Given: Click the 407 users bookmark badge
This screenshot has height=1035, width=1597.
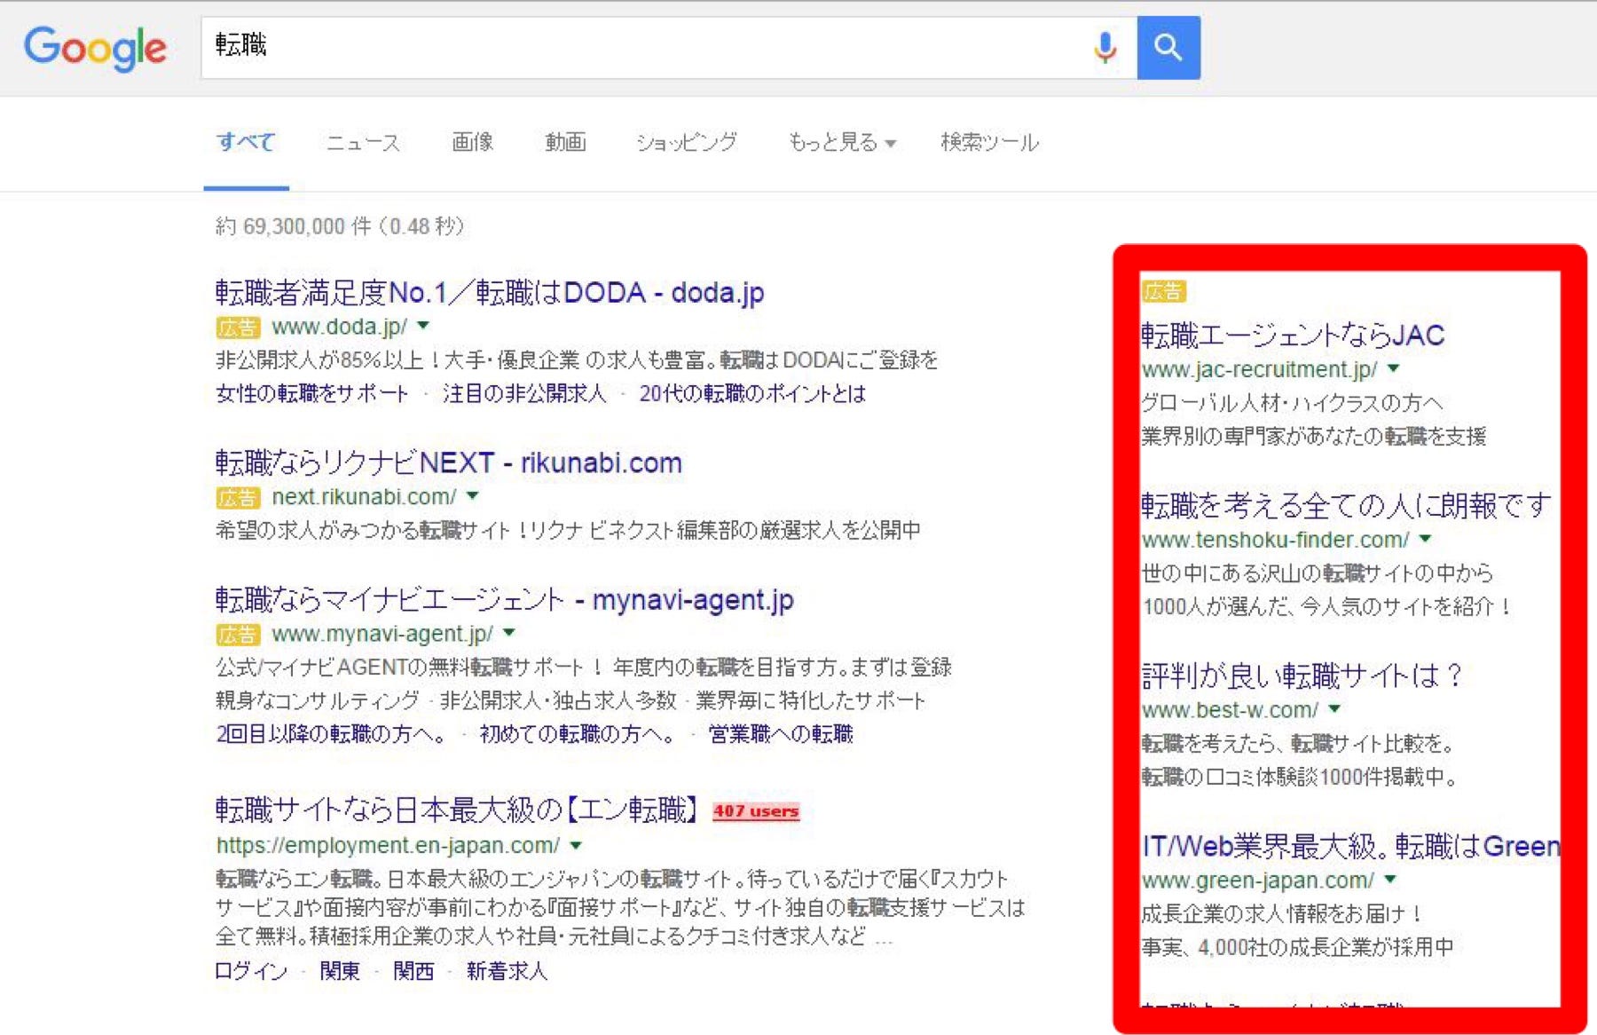Looking at the screenshot, I should [756, 810].
